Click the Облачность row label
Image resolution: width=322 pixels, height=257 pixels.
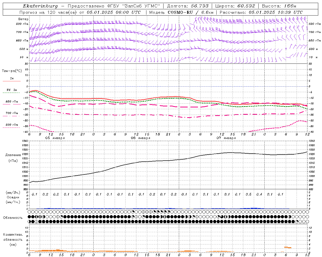13,218
